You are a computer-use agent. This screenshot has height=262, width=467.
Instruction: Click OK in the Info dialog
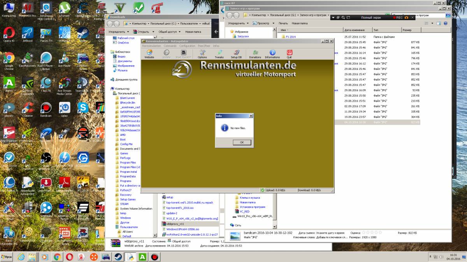(242, 142)
